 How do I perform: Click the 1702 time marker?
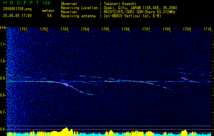click(x=44, y=29)
